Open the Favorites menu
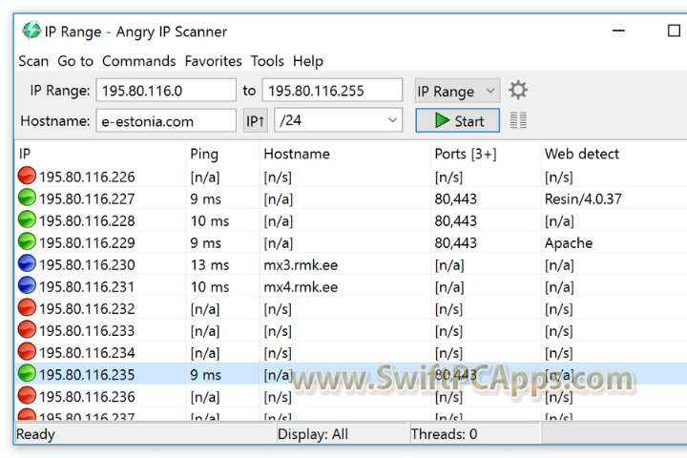687x458 pixels. (213, 61)
